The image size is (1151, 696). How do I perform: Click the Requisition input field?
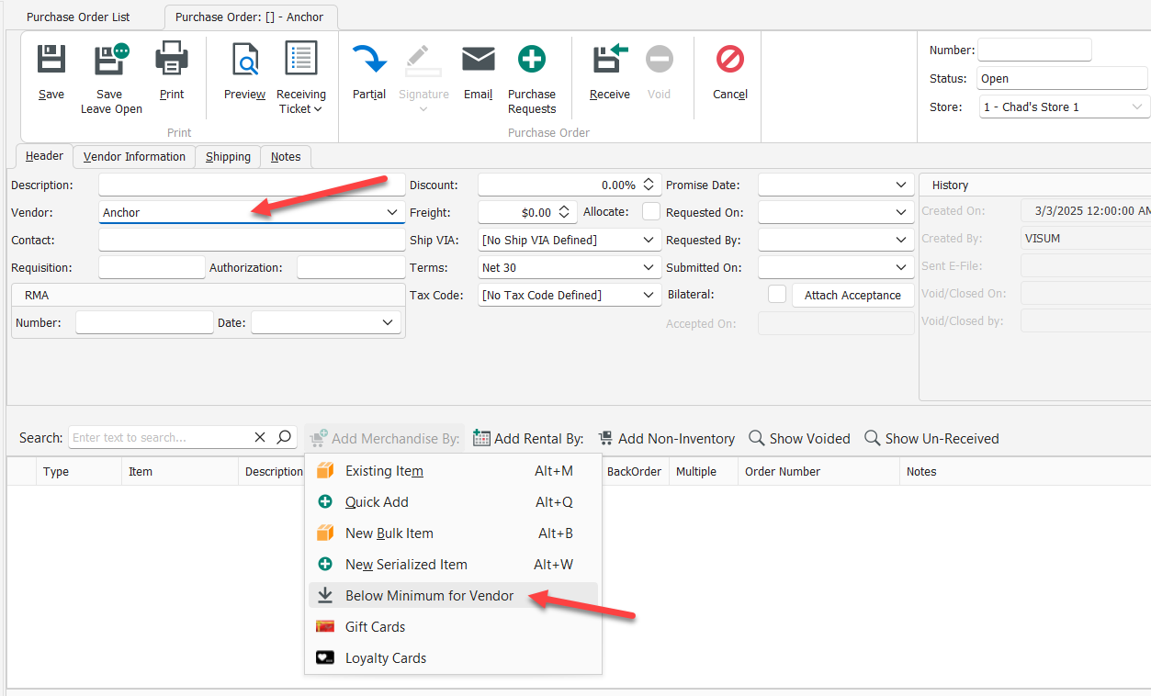pos(152,267)
